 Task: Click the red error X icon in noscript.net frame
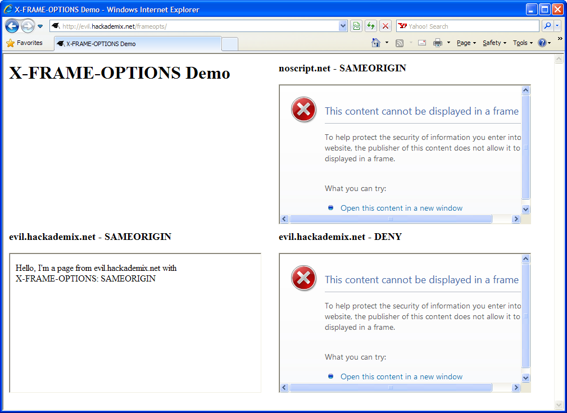304,109
